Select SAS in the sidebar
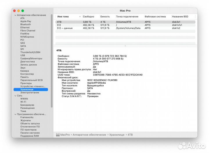The width and height of the screenshot is (209, 153). (x=23, y=43)
